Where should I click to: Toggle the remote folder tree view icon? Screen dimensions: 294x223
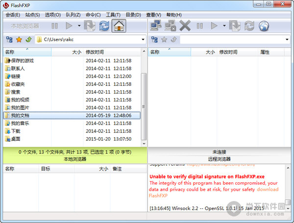[x=154, y=40]
